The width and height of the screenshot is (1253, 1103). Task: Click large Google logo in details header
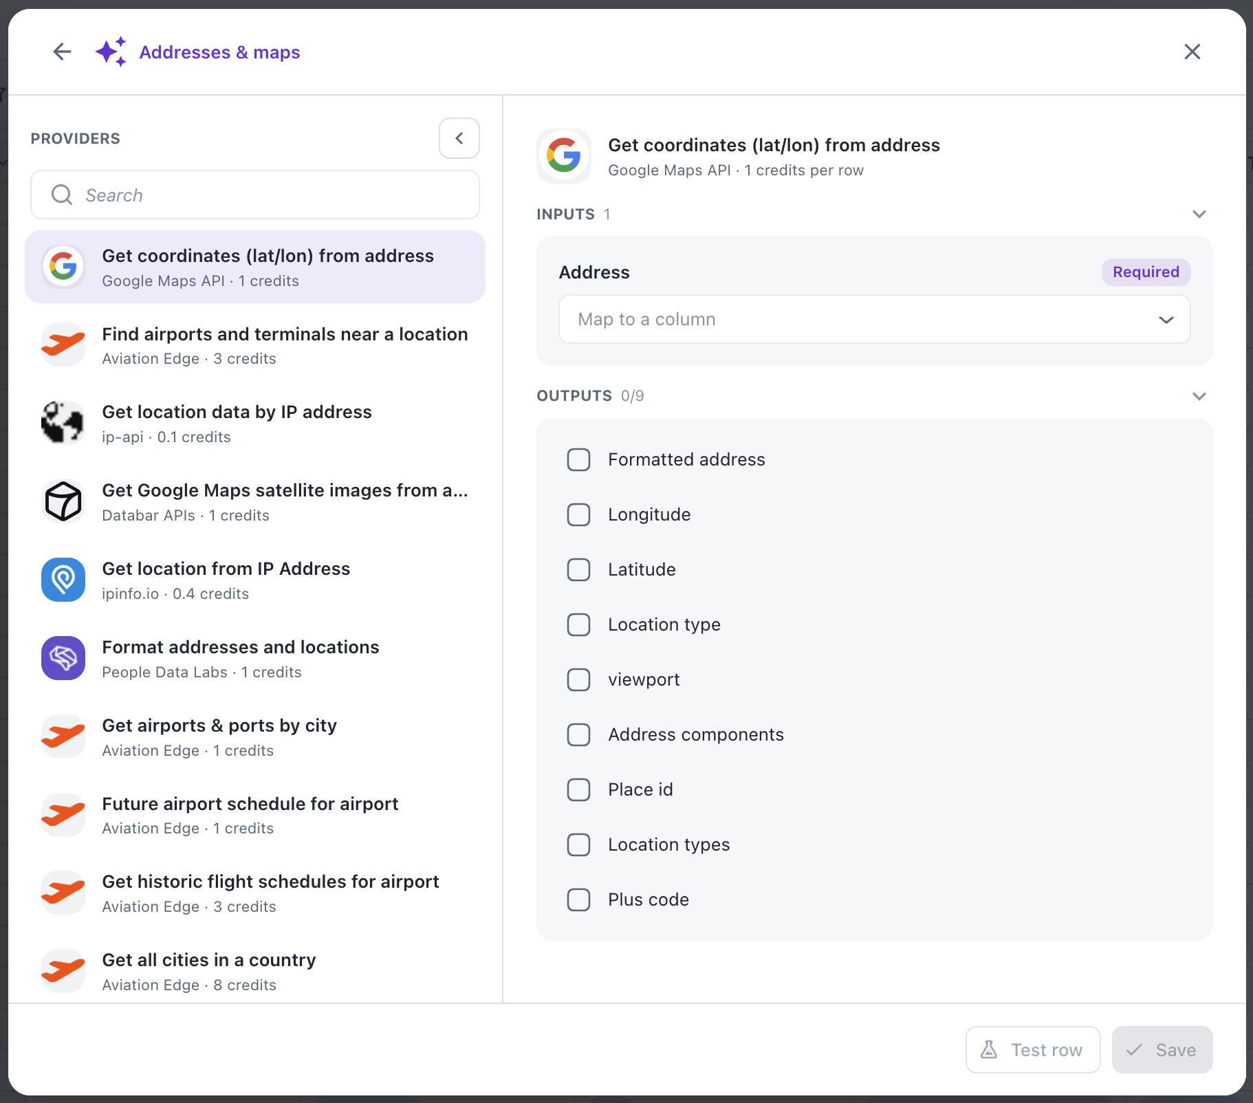(564, 156)
